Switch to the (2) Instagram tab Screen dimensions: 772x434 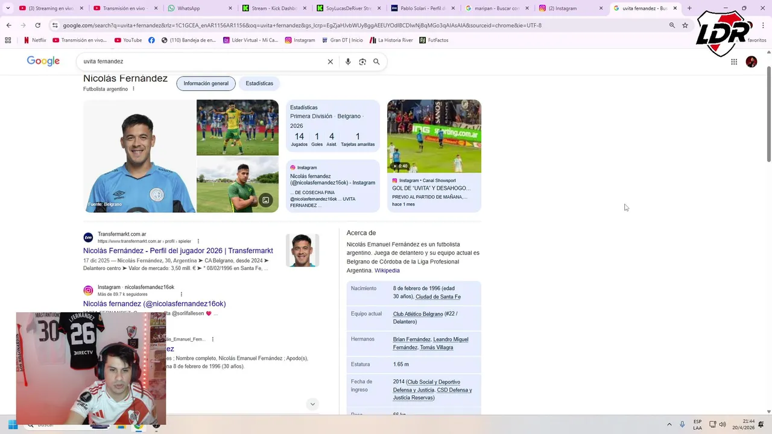[x=571, y=8]
